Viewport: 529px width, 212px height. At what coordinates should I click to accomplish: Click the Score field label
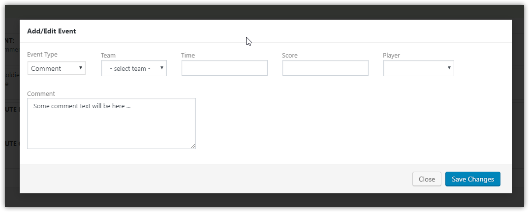click(x=290, y=55)
